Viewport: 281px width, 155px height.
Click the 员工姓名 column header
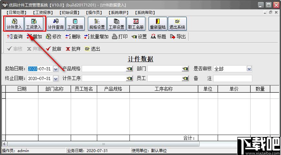pos(84,89)
